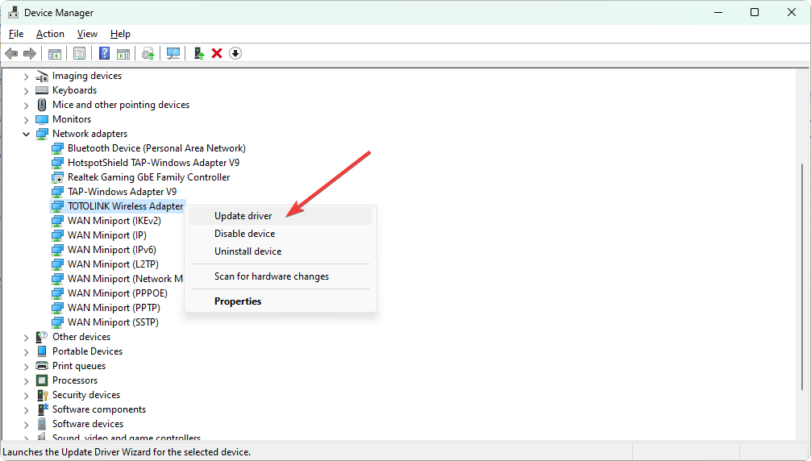Expand the Security devices category
This screenshot has width=811, height=461.
click(x=26, y=396)
